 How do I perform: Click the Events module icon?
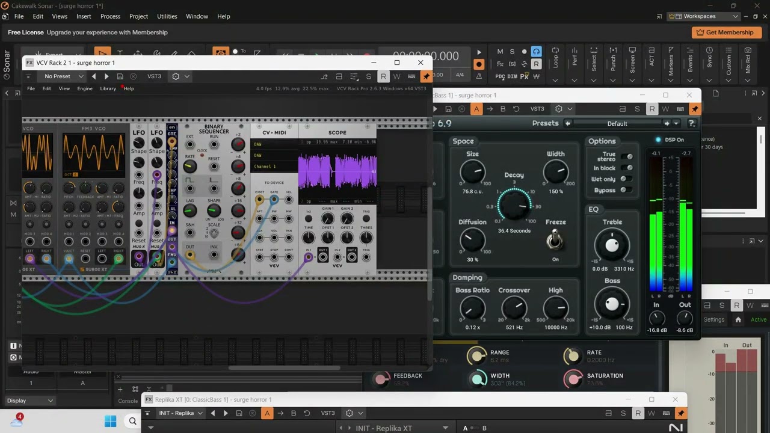690,51
